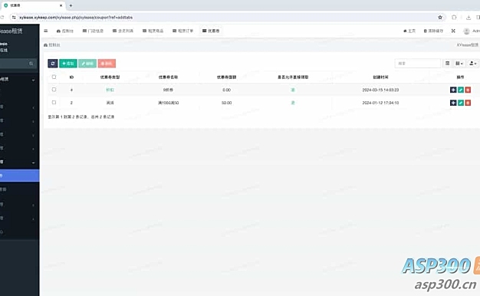Click the 9折券 coupon name cell
This screenshot has width=480, height=296.
(x=168, y=90)
